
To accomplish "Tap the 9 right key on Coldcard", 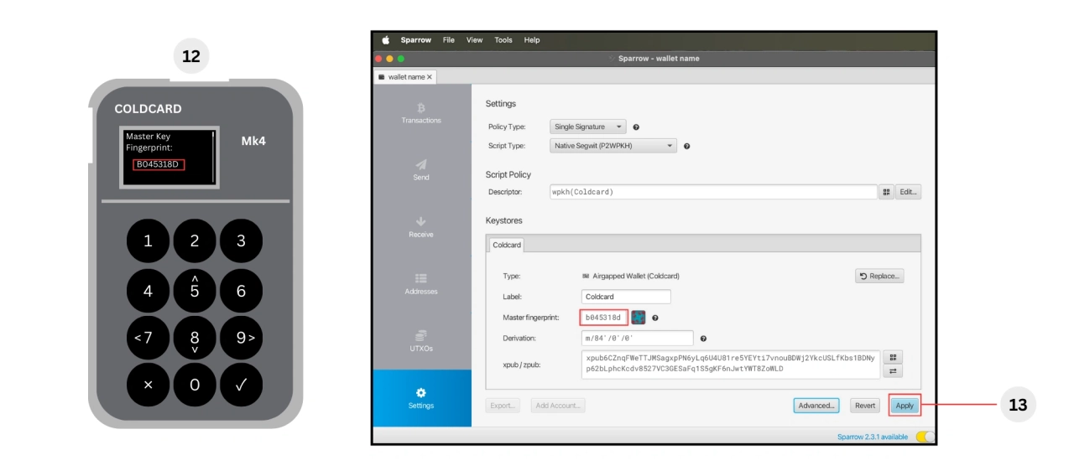I will (x=241, y=338).
